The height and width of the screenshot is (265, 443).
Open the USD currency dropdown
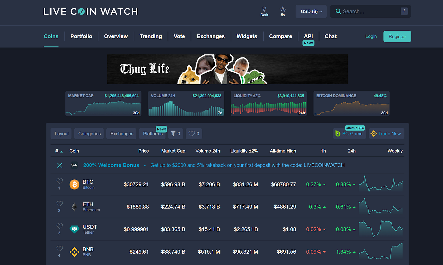click(311, 11)
